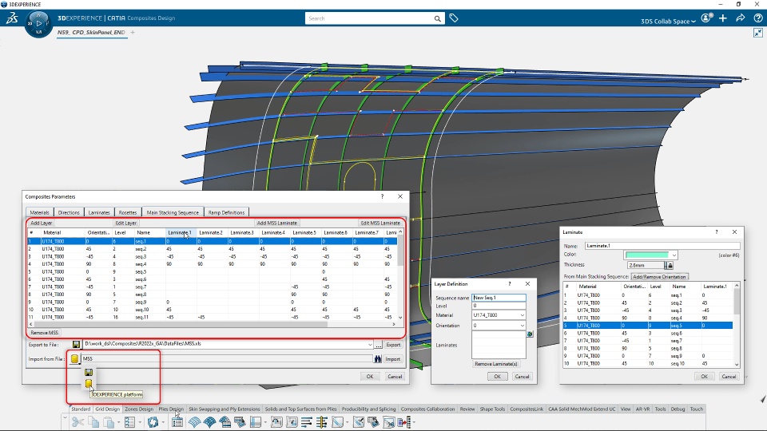Add a new tab with the plus next to N59_CPD_SkinPanel_END
The height and width of the screenshot is (431, 767).
(x=133, y=32)
